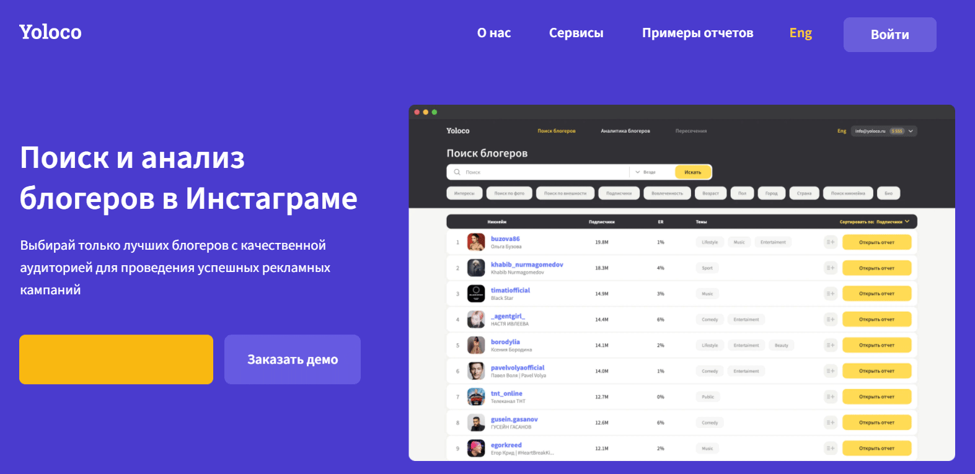Click the add-to-list icon in gusein.gasanov row

point(831,423)
